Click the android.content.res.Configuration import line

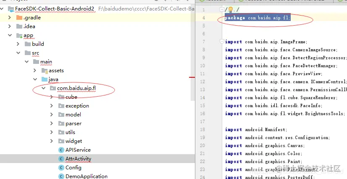pyautogui.click(x=278, y=137)
